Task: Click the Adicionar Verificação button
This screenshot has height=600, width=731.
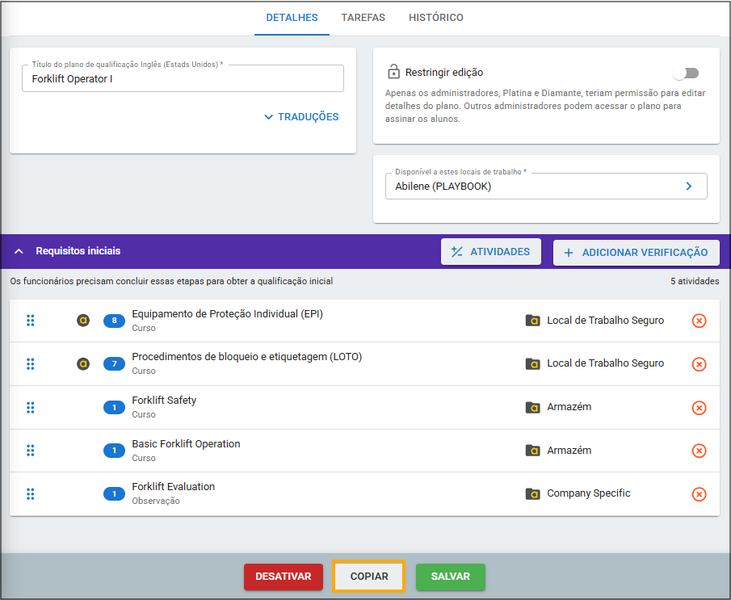Action: 636,252
